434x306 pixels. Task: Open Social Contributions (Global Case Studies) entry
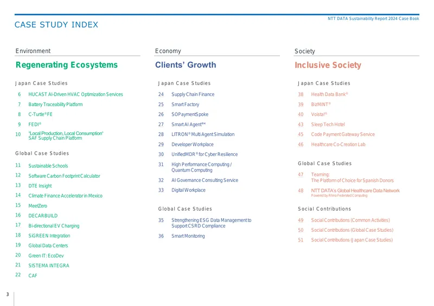coord(352,230)
